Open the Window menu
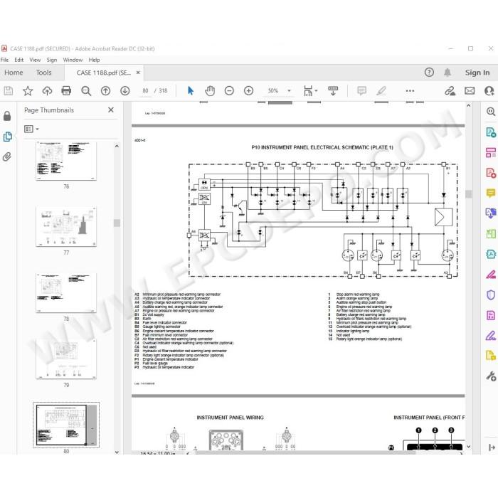498x498 pixels. point(73,60)
